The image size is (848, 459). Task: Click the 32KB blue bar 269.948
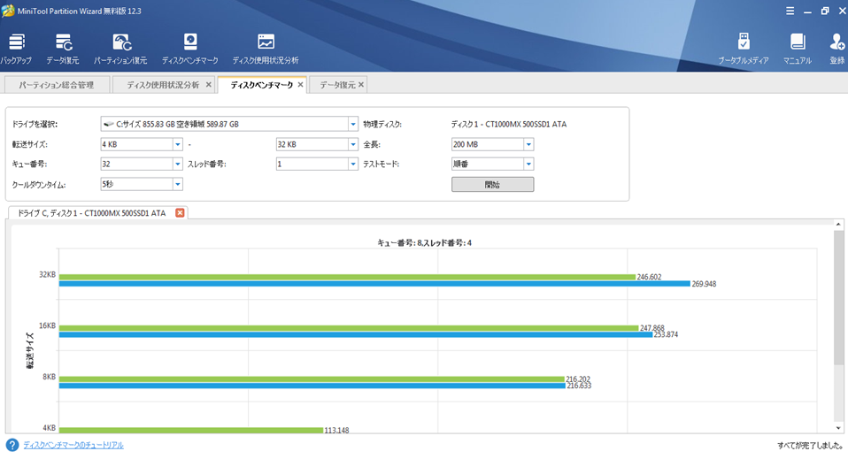point(374,284)
